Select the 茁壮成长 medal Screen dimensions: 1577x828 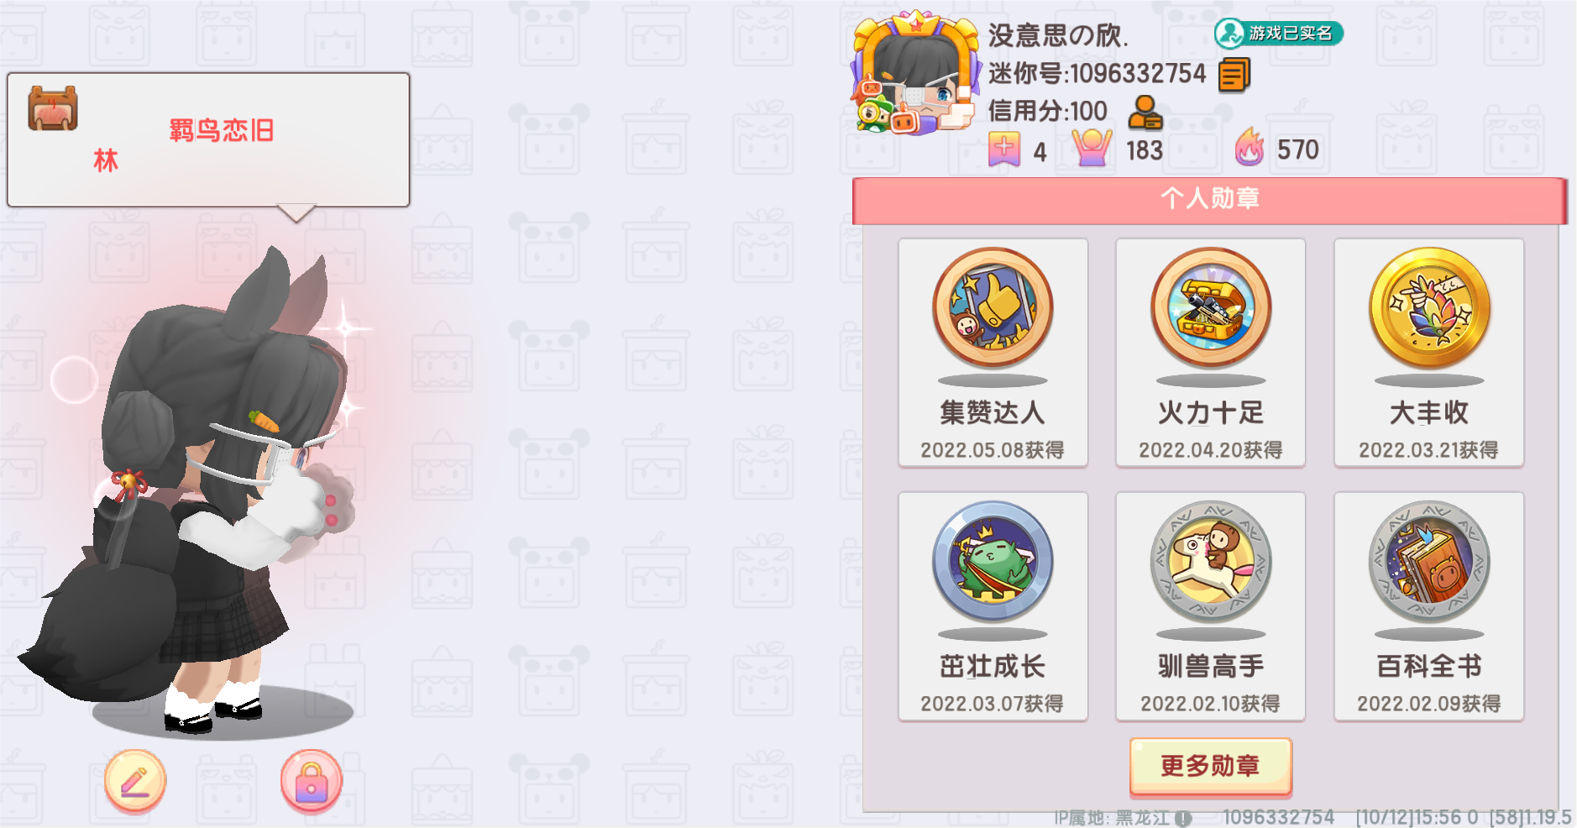(993, 605)
